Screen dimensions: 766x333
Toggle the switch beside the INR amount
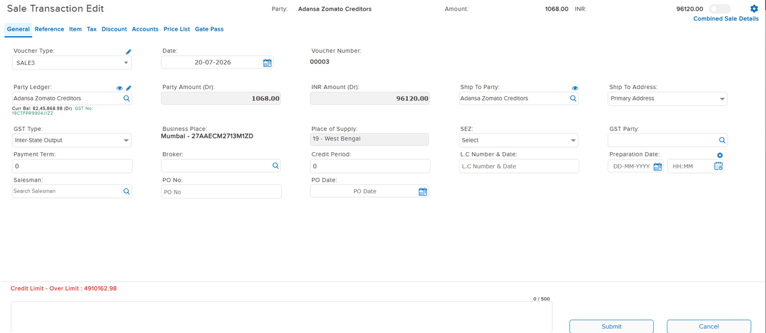click(x=719, y=9)
